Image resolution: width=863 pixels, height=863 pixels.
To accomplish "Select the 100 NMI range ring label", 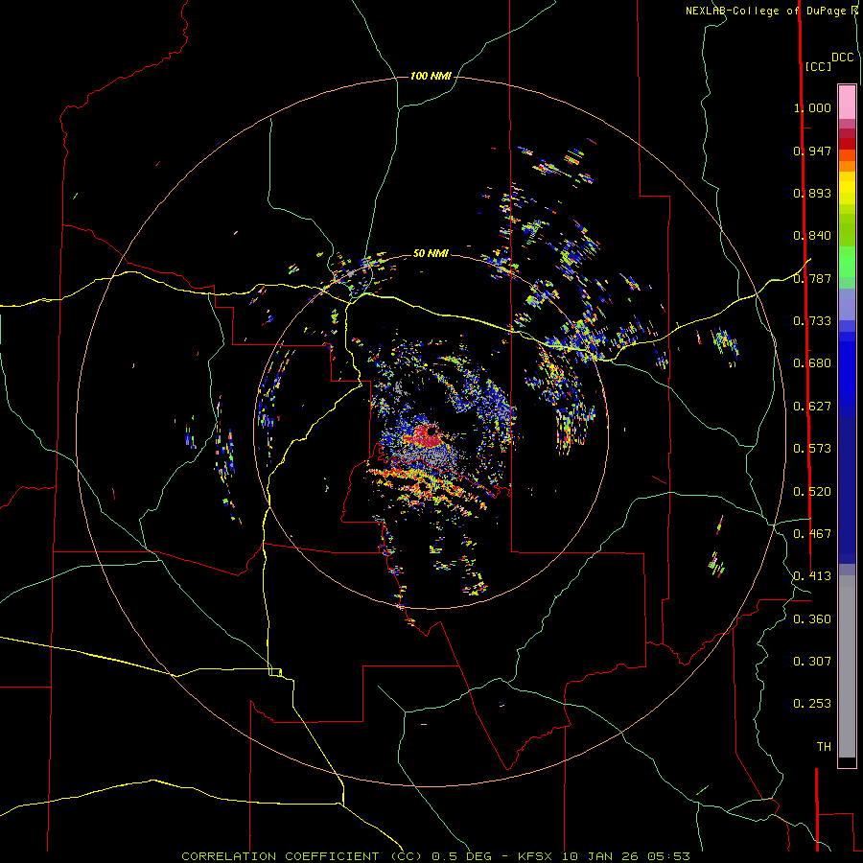I will point(431,76).
